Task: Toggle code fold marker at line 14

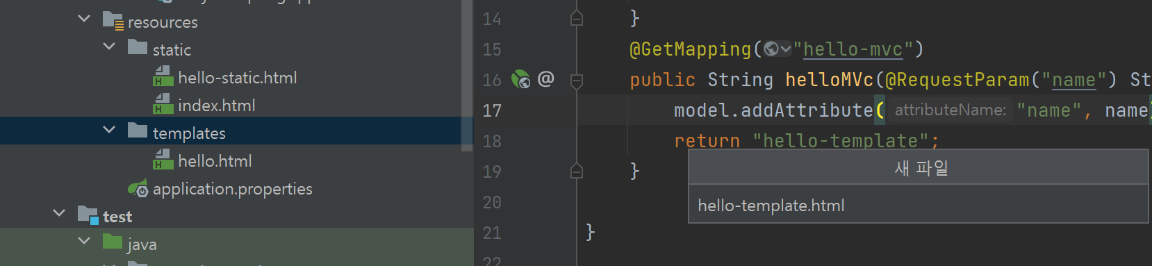Action: coord(577,18)
